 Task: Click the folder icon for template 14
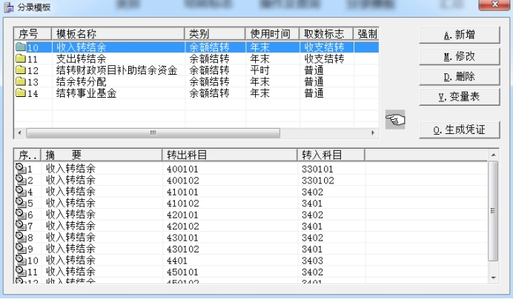coord(21,93)
